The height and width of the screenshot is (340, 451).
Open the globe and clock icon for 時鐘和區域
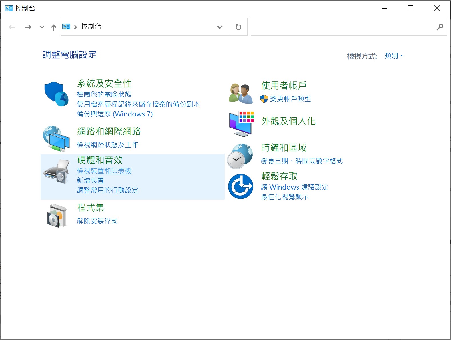(x=240, y=156)
